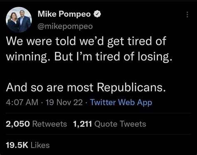Click the 19 Nov 22 date
The height and width of the screenshot is (155, 197).
[64, 102]
